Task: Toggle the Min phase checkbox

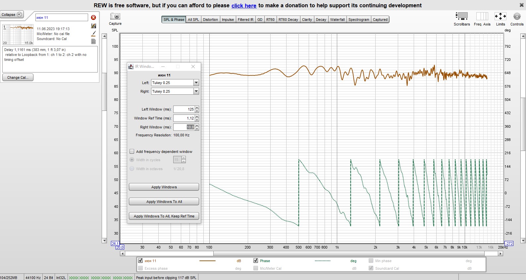Action: (x=371, y=260)
